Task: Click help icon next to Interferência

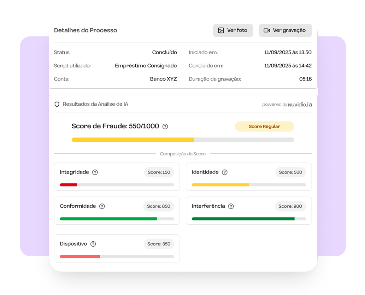Action: tap(231, 206)
